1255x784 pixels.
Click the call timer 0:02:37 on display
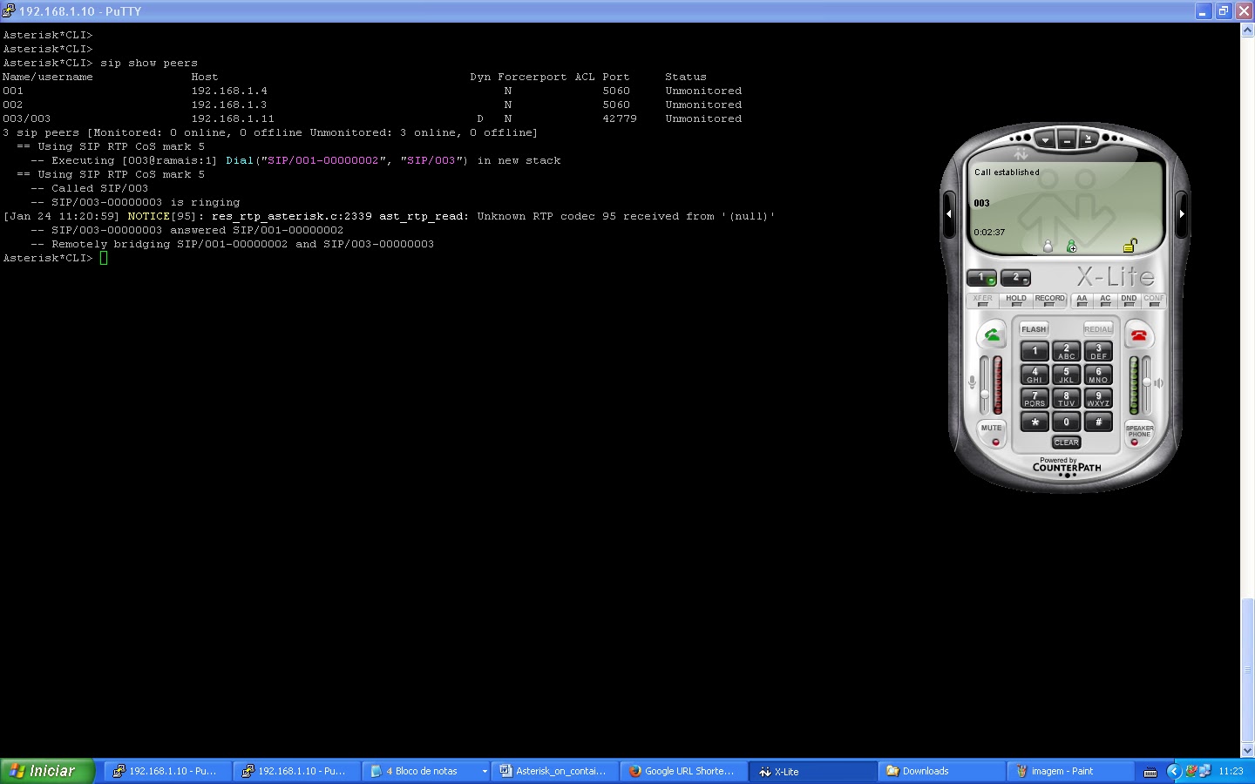coord(989,233)
